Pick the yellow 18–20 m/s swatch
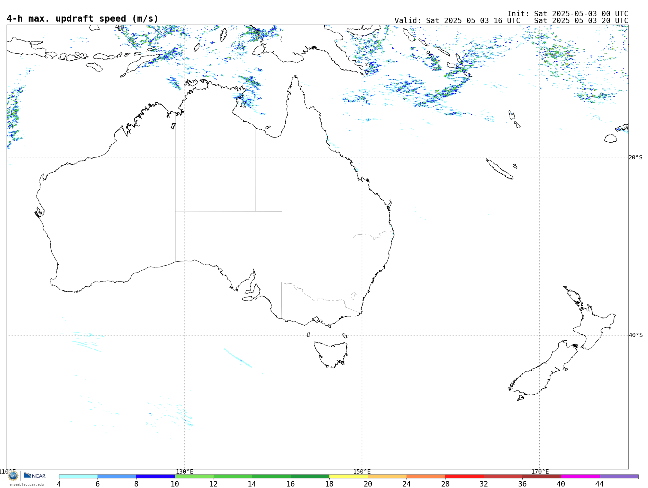 pyautogui.click(x=349, y=477)
